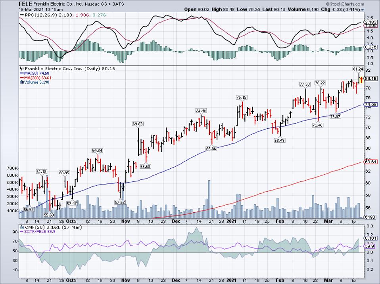Screen dimensions: 380x284
Task: Click the 81.24 high price annotation
Action: pyautogui.click(x=358, y=69)
